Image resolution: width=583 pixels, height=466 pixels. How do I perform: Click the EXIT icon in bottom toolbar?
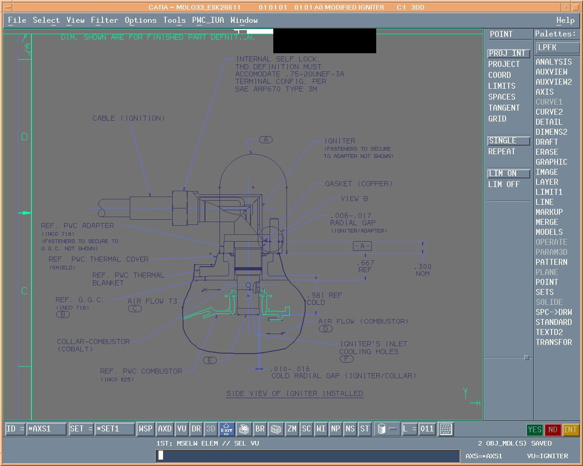(x=226, y=429)
